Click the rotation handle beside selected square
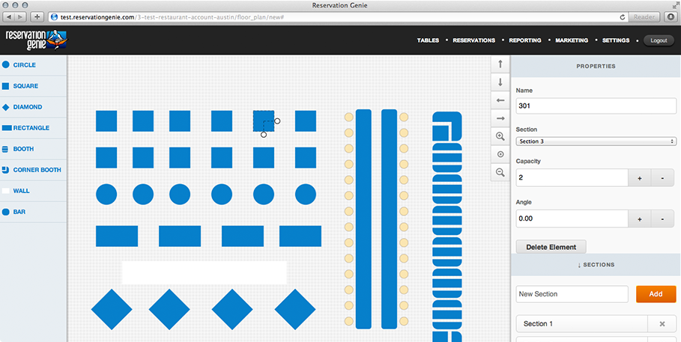This screenshot has height=342, width=681. (x=277, y=121)
